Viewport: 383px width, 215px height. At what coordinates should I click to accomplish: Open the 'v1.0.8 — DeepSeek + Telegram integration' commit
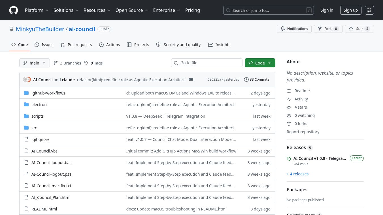165,116
